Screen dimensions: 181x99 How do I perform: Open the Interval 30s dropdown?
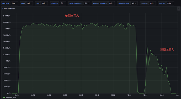click(x=170, y=3)
